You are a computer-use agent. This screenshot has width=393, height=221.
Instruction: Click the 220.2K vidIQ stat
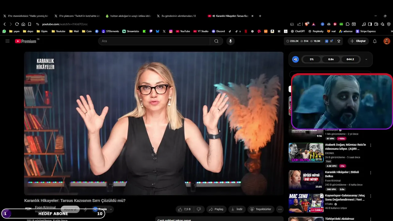pos(292,41)
